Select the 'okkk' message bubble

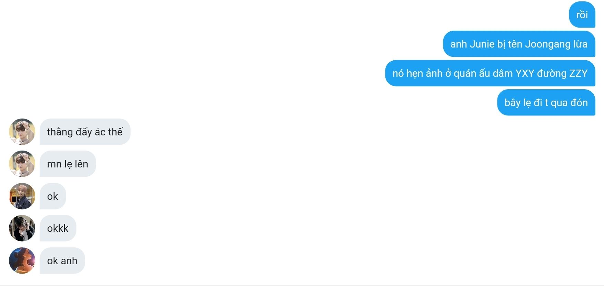(x=58, y=228)
